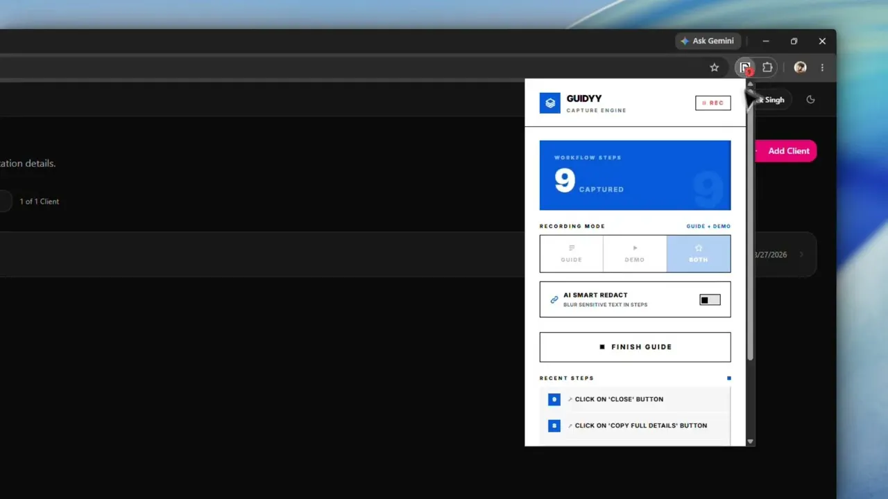The width and height of the screenshot is (888, 499).
Task: Click the popup scrollbar down arrow
Action: (x=750, y=441)
